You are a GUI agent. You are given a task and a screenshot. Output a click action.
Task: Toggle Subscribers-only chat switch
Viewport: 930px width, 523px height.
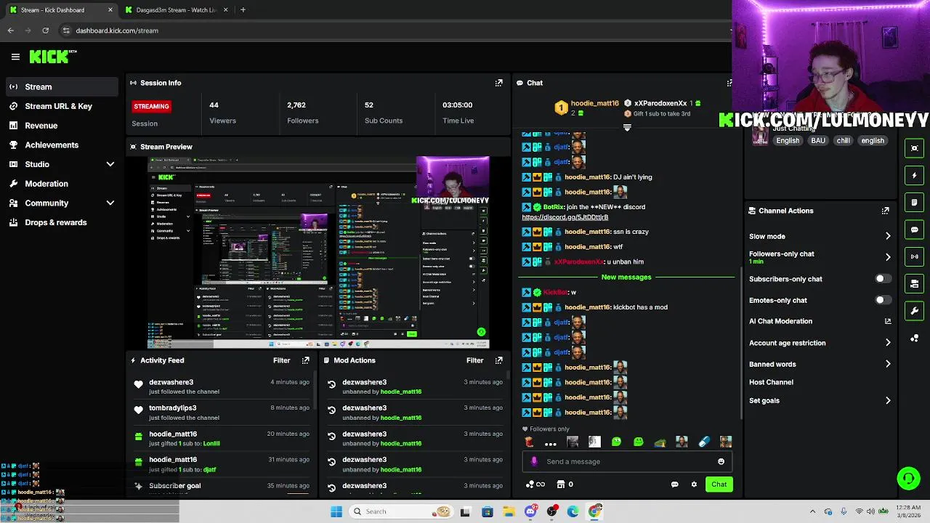pyautogui.click(x=882, y=279)
